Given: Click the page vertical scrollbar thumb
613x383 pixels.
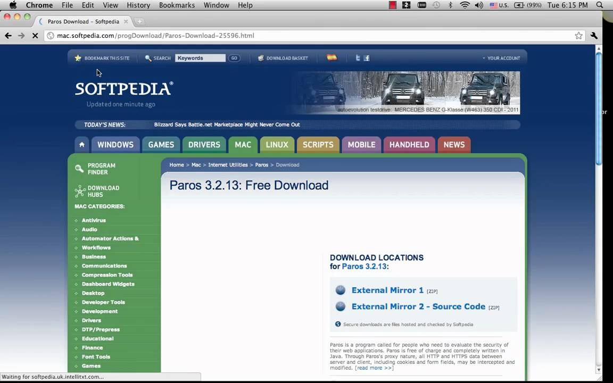Looking at the screenshot, I should coord(599,109).
